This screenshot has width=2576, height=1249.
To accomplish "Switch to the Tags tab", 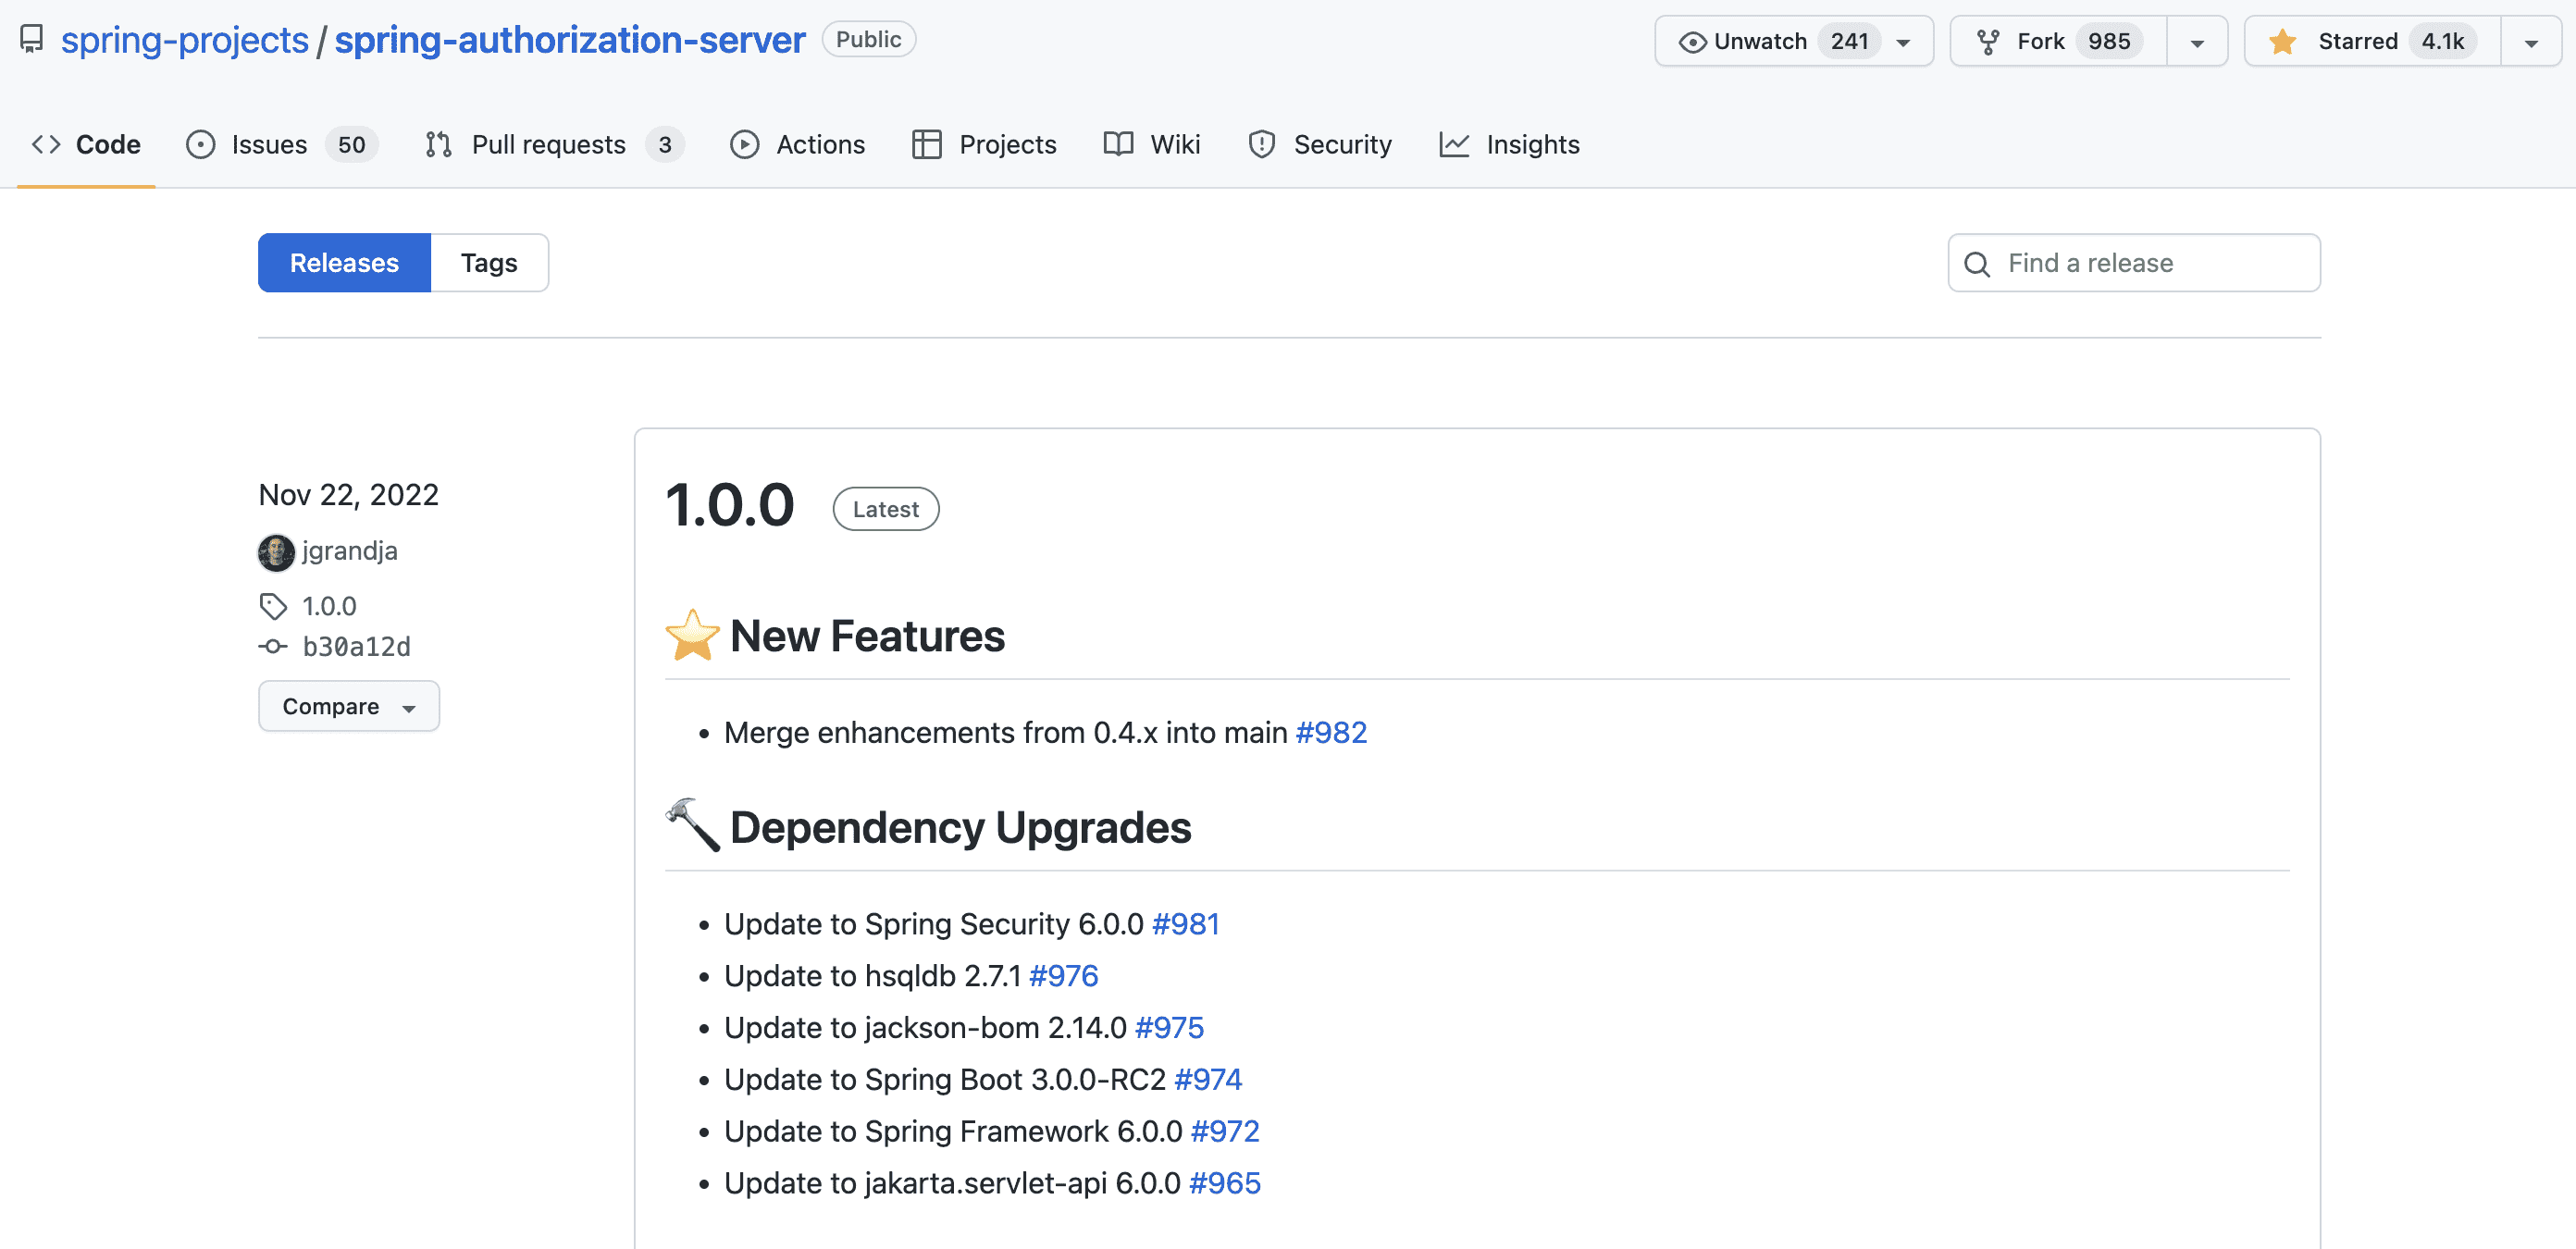I will [x=488, y=261].
